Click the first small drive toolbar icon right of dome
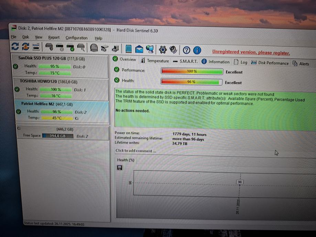The image size is (316, 237). [105, 48]
